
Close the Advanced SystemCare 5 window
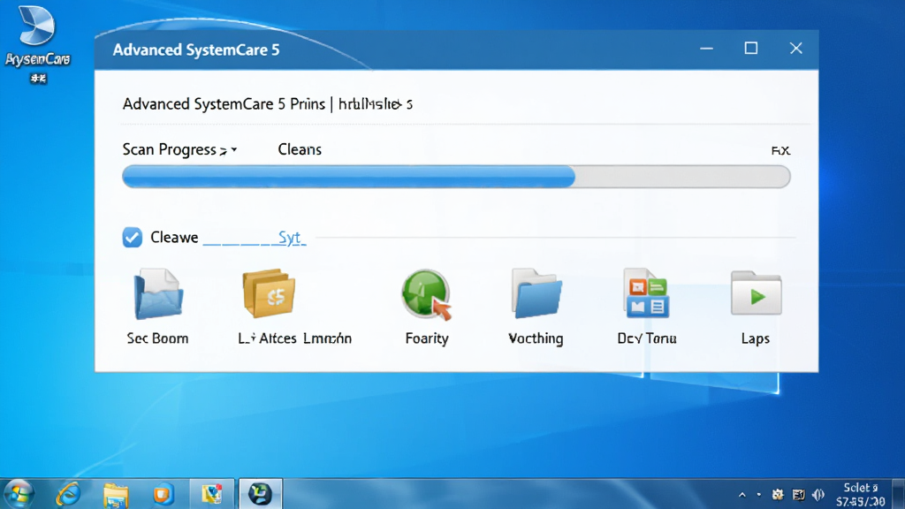(796, 49)
